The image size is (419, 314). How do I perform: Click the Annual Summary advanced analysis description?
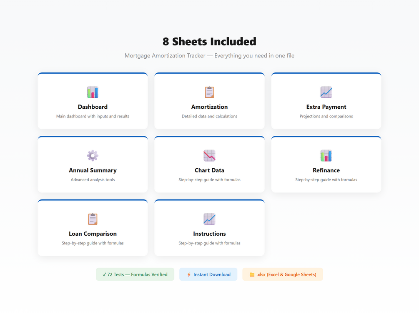tap(93, 180)
